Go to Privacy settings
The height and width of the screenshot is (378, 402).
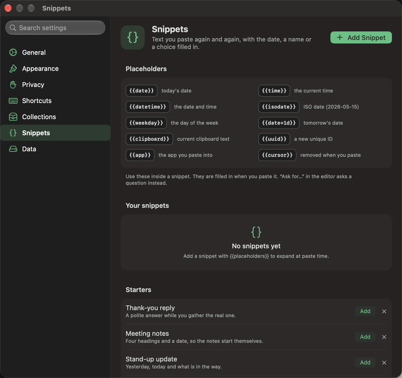pyautogui.click(x=55, y=84)
